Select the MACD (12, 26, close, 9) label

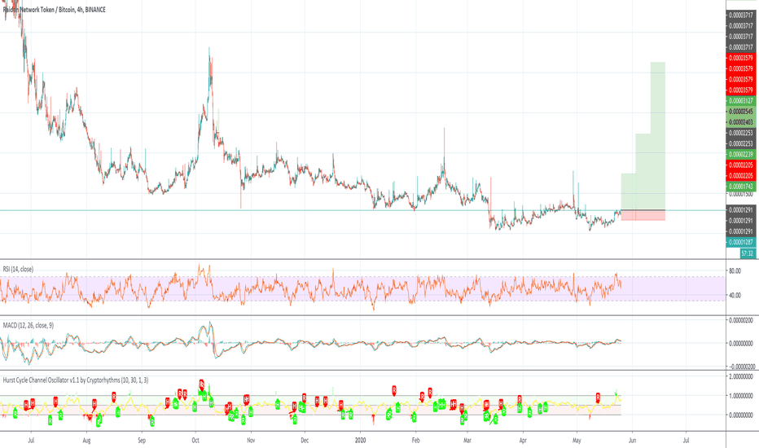[x=28, y=326]
